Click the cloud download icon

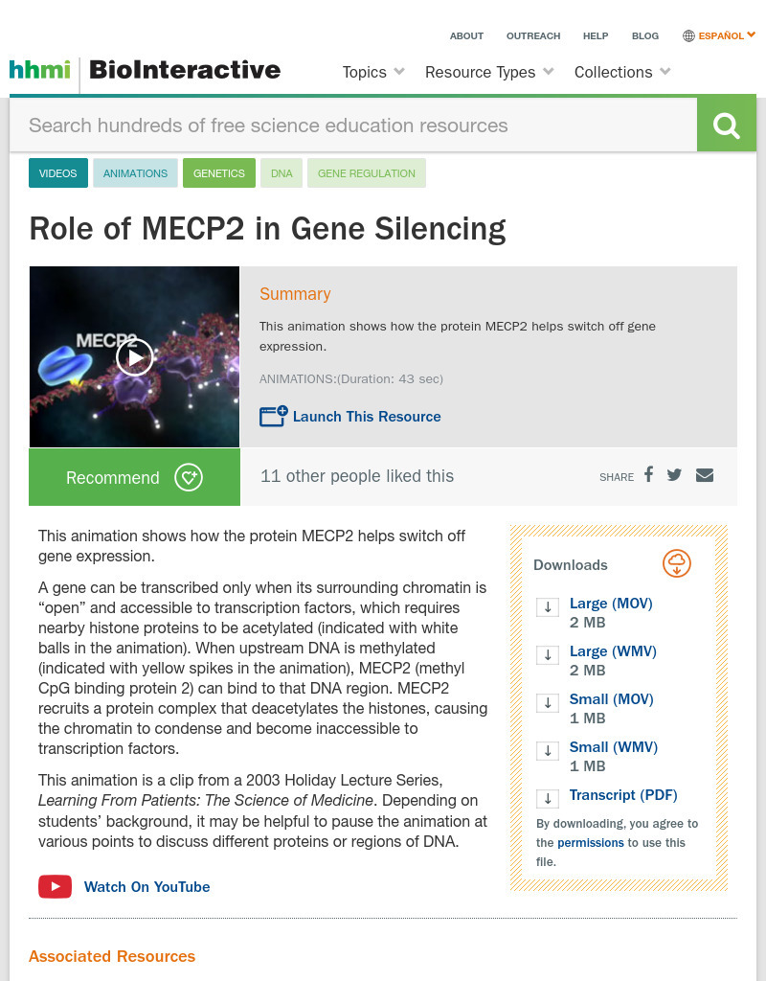tap(677, 564)
